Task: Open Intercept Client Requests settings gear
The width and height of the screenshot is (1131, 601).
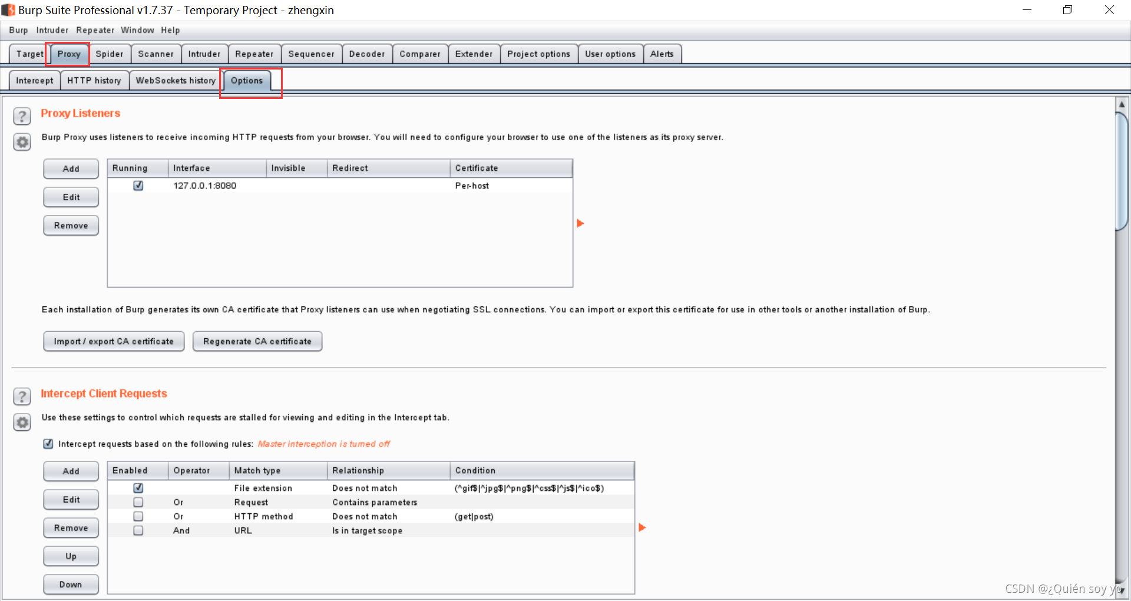Action: pos(22,422)
